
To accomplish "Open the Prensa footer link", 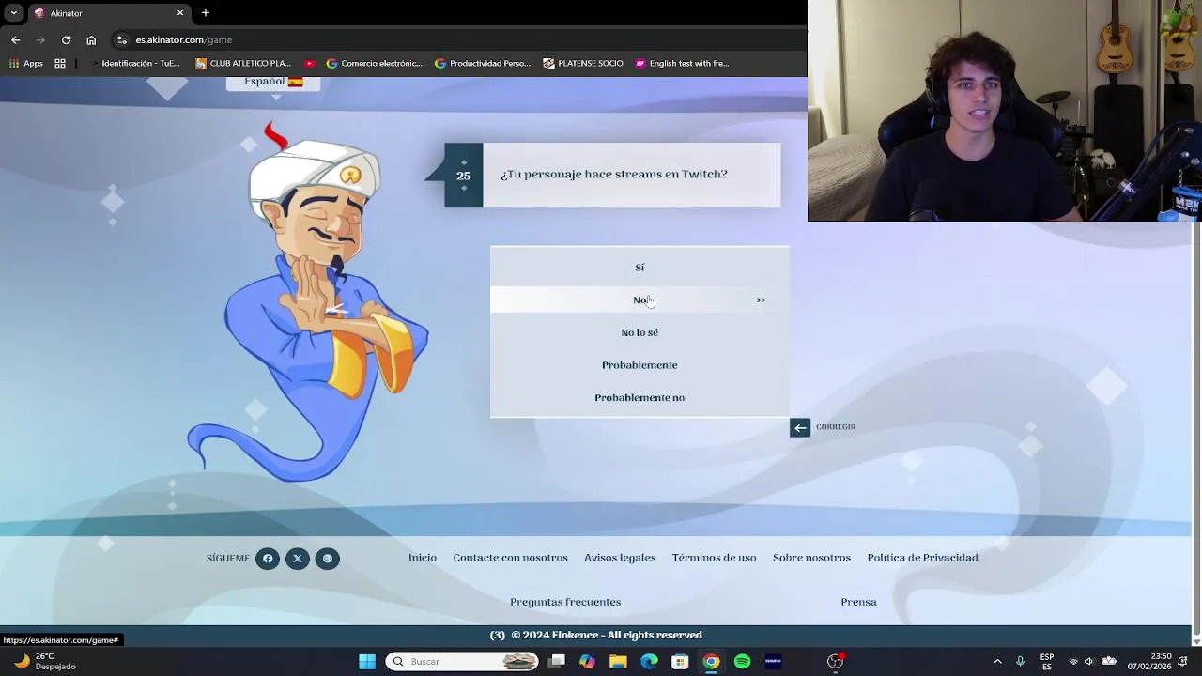I will 858,602.
